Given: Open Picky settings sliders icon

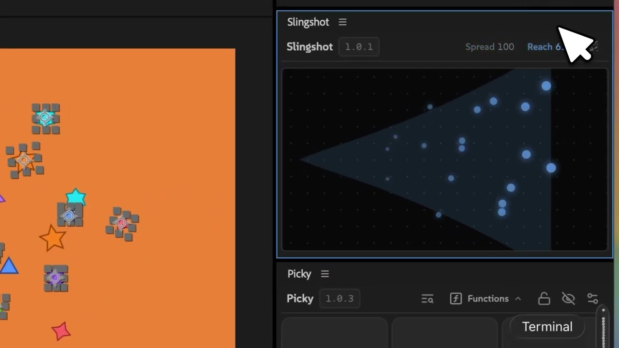Looking at the screenshot, I should [x=592, y=299].
